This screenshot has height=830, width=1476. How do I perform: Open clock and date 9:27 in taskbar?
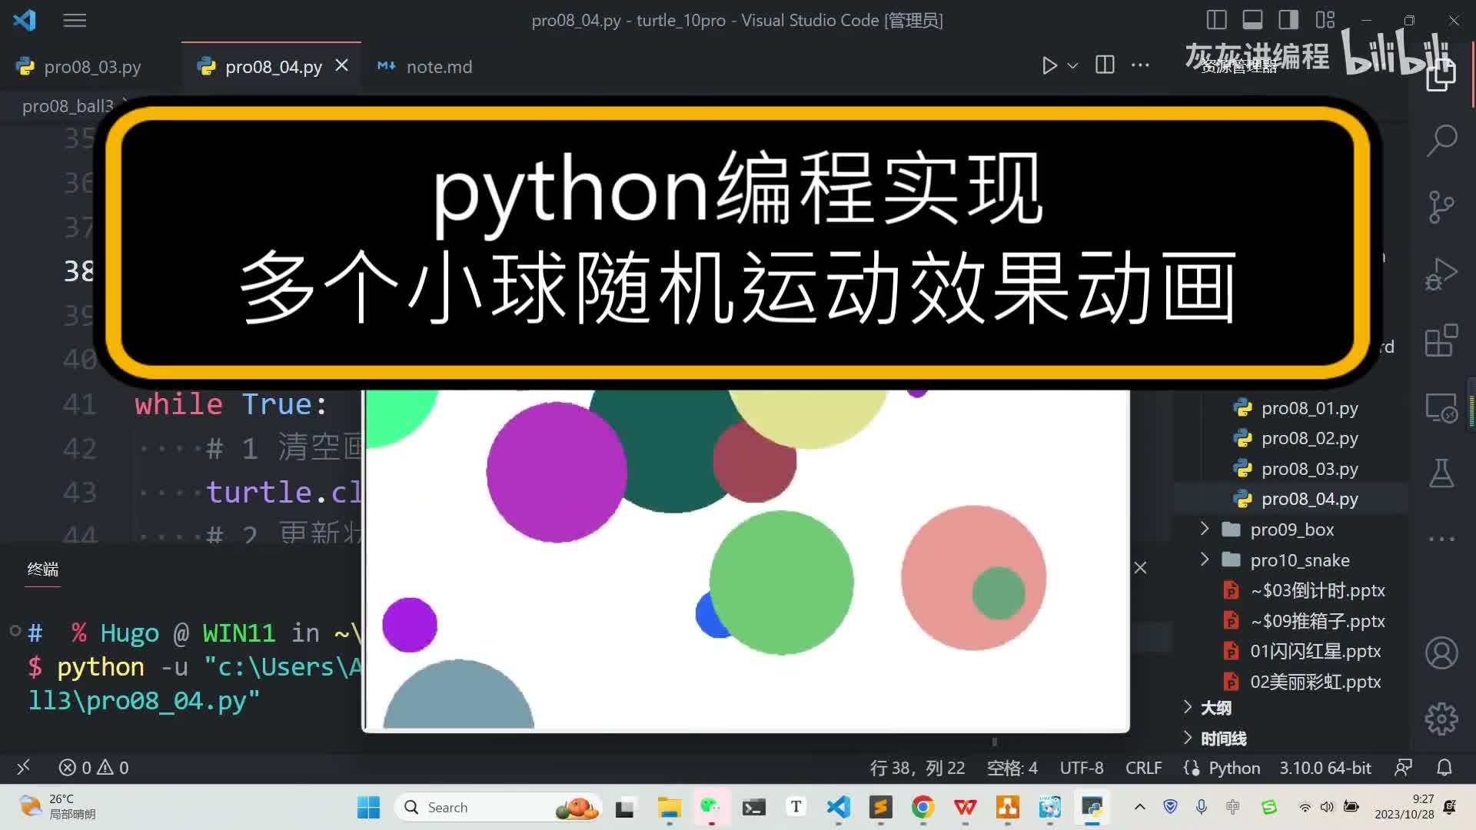coord(1405,807)
